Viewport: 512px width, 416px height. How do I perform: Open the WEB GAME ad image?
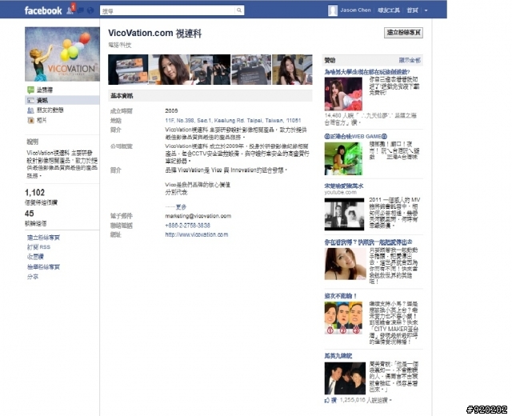pos(343,158)
